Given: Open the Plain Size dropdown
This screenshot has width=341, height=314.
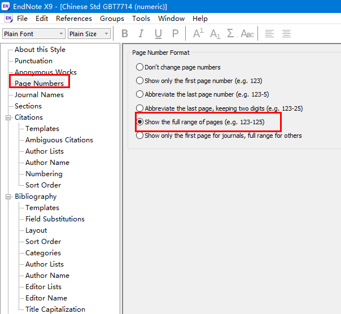Looking at the screenshot, I should coord(89,34).
